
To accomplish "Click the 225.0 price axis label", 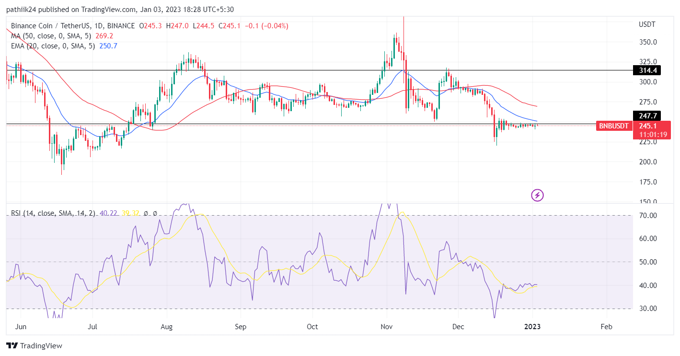I will click(647, 142).
